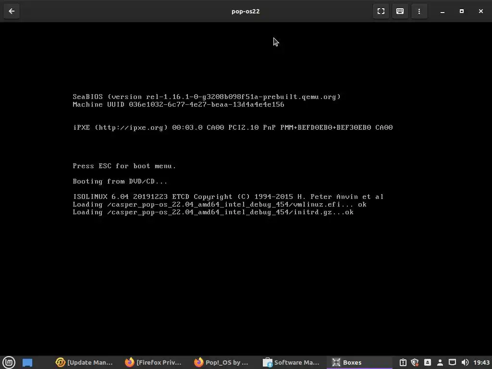492x369 pixels.
Task: Open the user tray icon
Action: tap(440, 362)
